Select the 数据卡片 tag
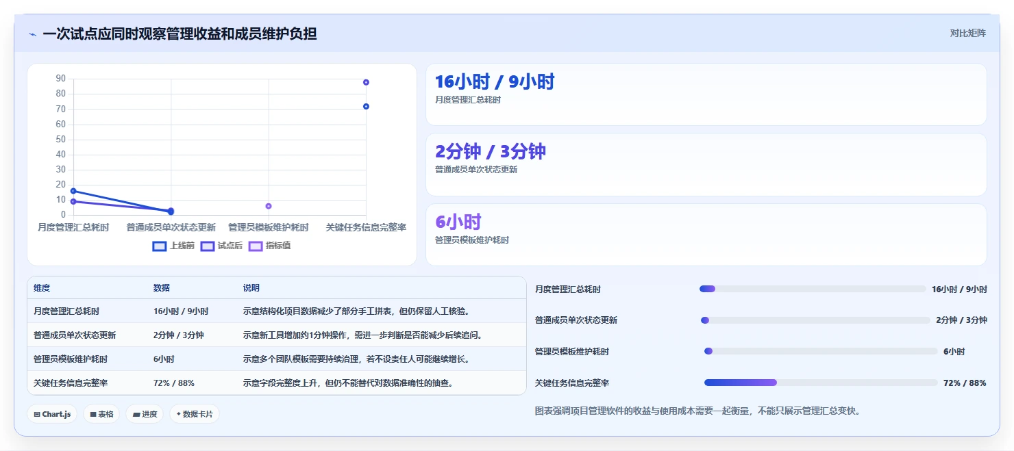 pos(195,414)
